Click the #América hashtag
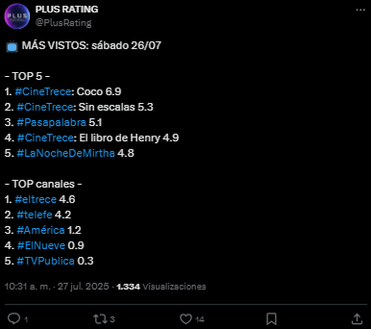Image resolution: width=371 pixels, height=329 pixels. 40,230
